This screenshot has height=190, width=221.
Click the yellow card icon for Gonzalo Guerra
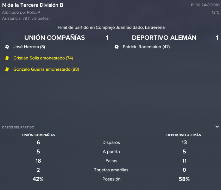(7, 69)
